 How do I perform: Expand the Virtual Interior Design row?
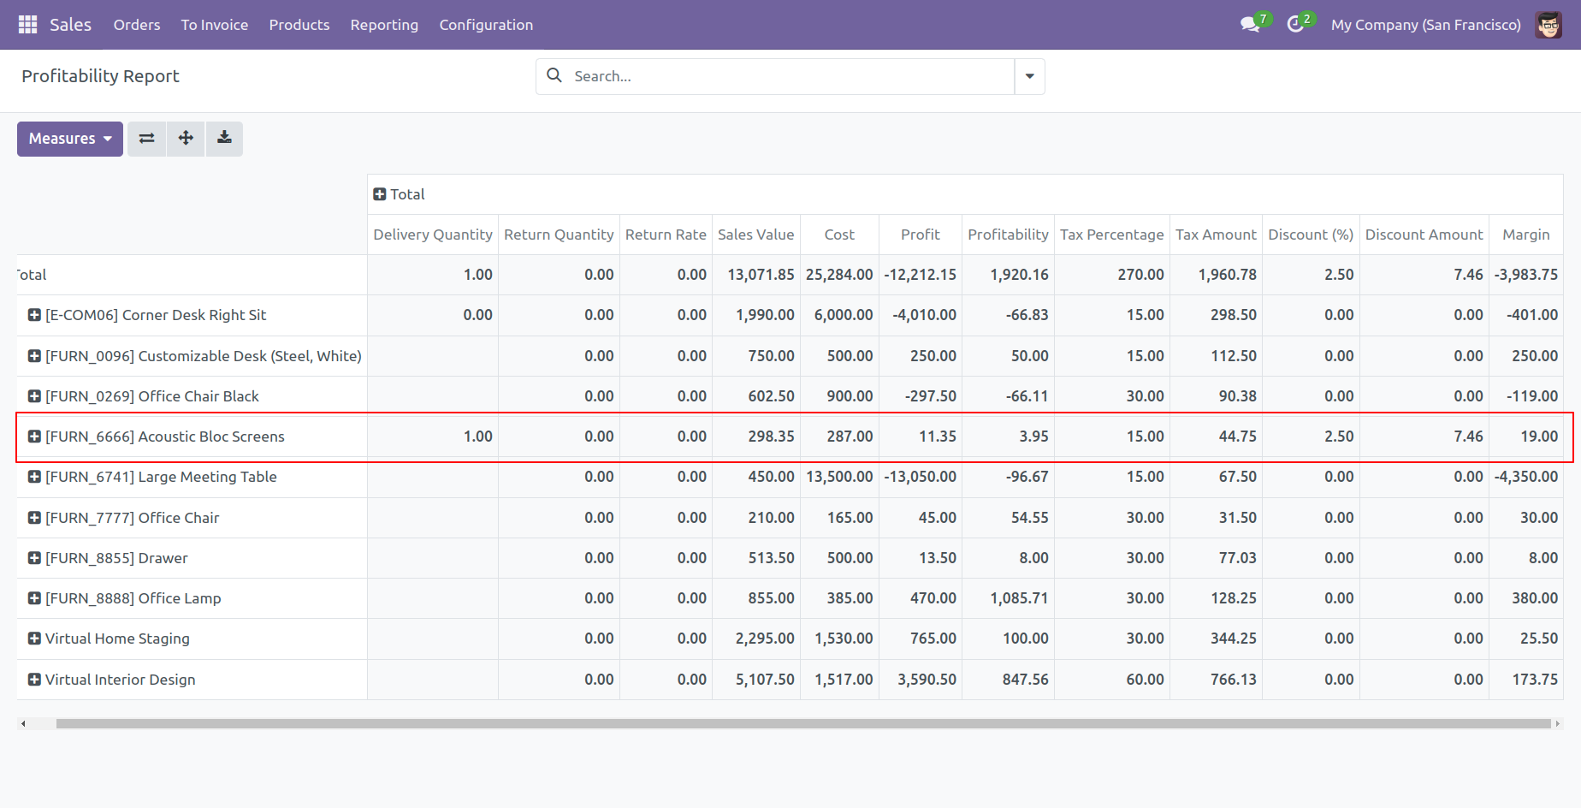coord(34,680)
